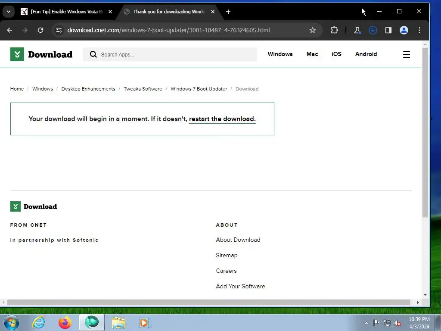Focus the download.cnet.com address bar
This screenshot has height=331, width=441.
tap(168, 30)
